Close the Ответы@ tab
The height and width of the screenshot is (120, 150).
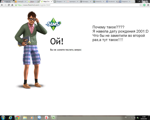tap(25, 1)
